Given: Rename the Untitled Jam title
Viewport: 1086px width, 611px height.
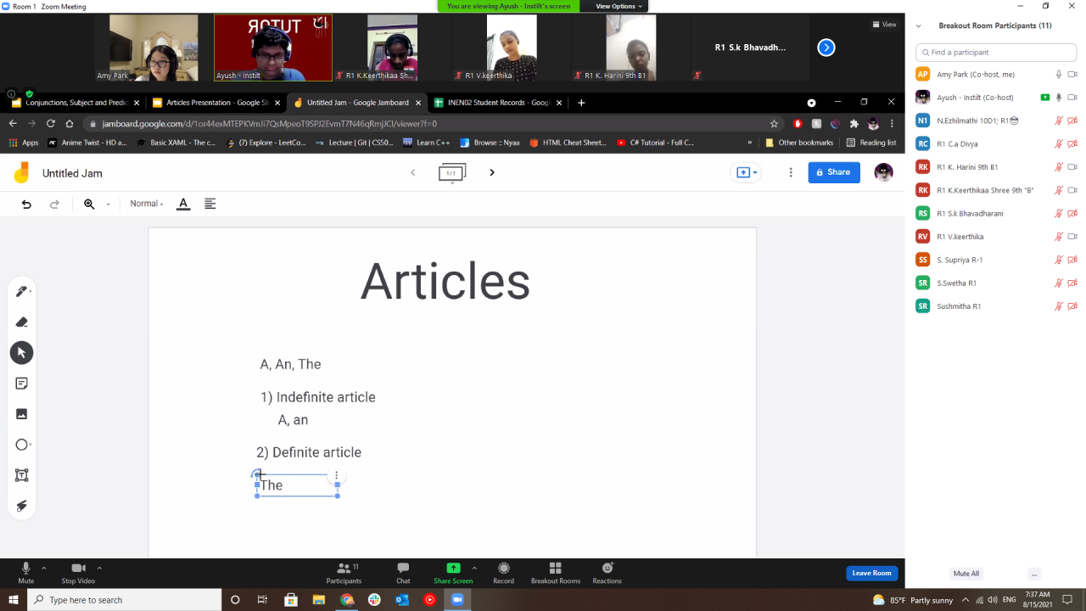Looking at the screenshot, I should (72, 173).
